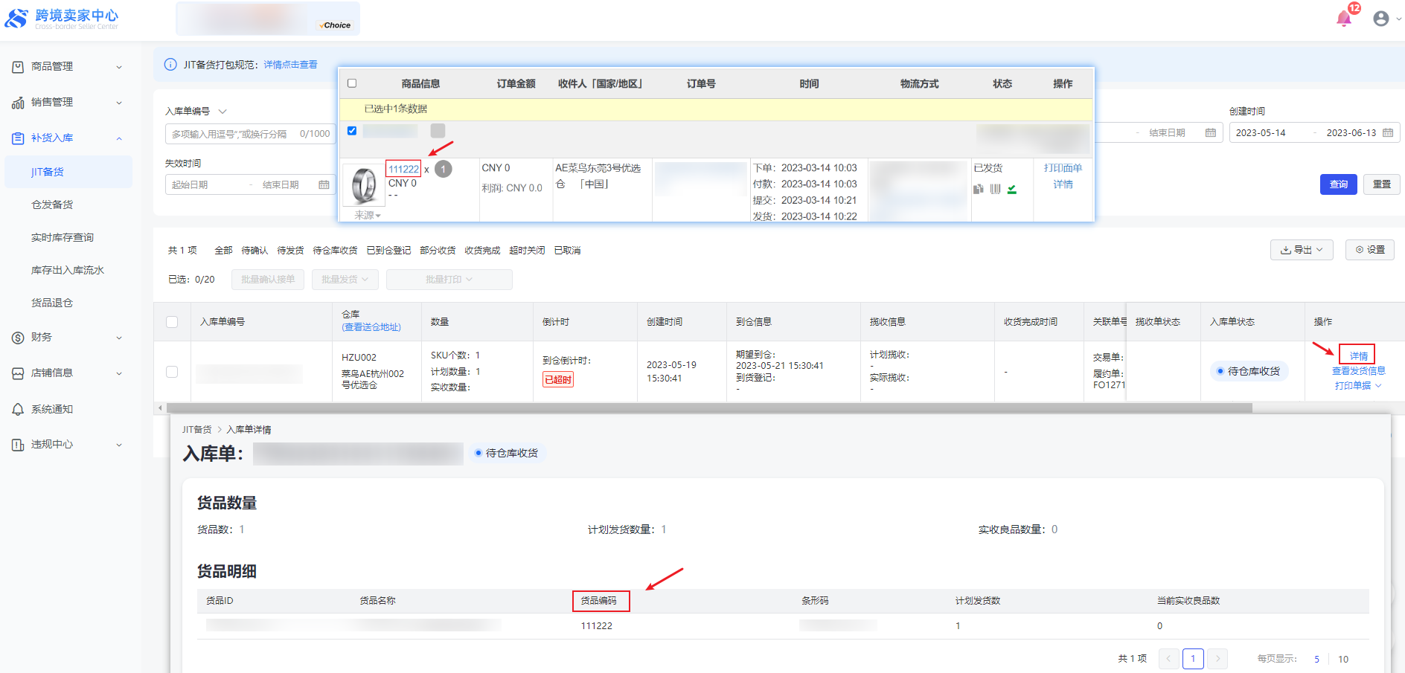This screenshot has height=673, width=1405.
Task: Open the notification bell icon
Action: (x=1344, y=19)
